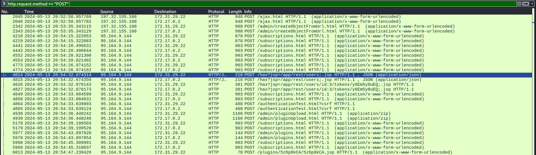Sort by the Info column header
The image size is (536, 155).
pos(387,12)
